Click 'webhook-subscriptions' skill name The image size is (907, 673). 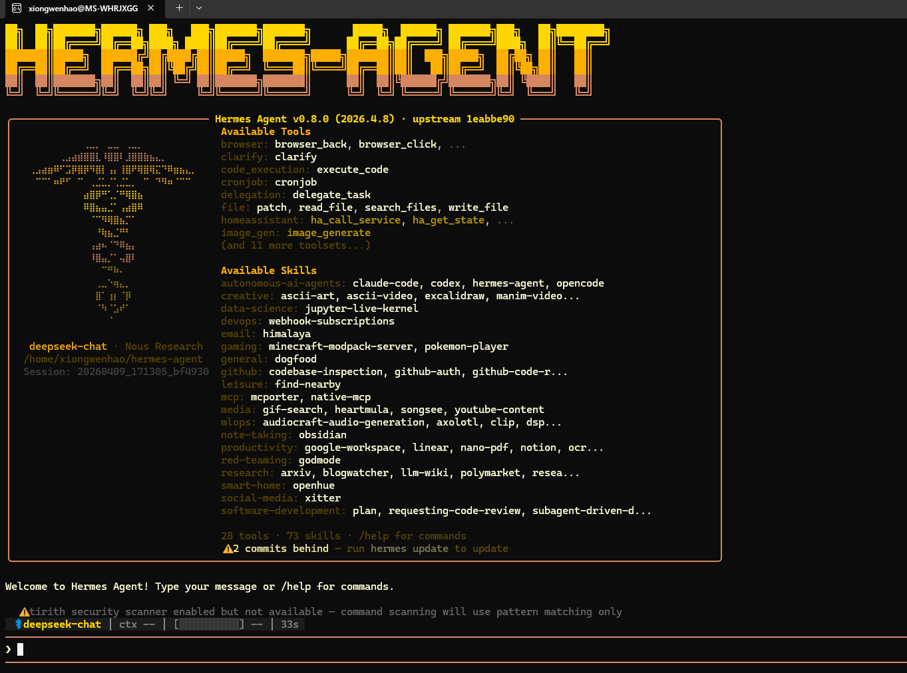(x=331, y=321)
